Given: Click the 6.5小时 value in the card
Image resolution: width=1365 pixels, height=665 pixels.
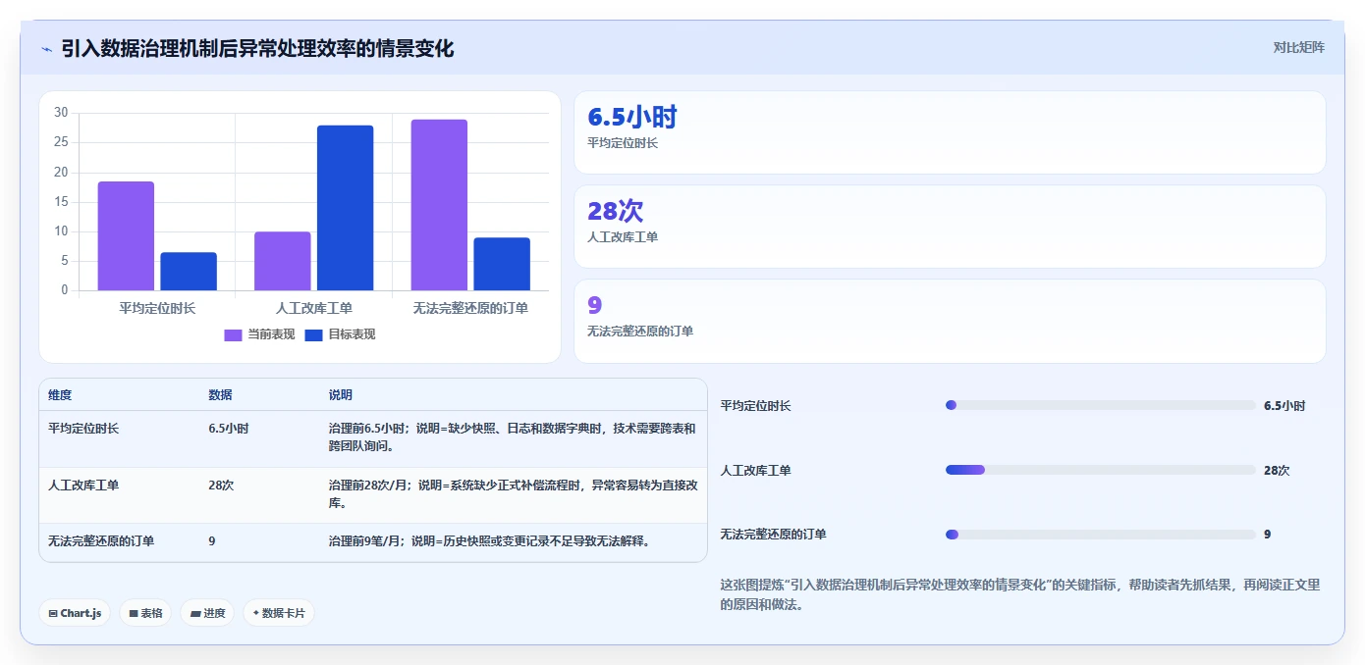Looking at the screenshot, I should pyautogui.click(x=632, y=118).
